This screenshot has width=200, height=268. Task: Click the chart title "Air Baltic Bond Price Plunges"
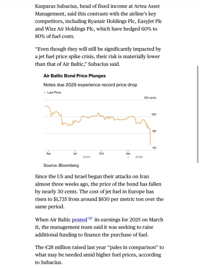click(75, 76)
